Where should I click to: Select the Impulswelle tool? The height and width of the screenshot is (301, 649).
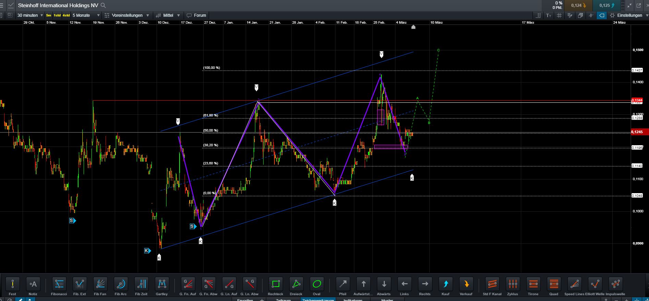click(x=615, y=284)
